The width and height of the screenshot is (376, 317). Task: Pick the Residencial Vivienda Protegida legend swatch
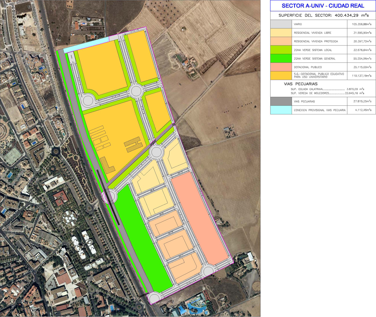(x=281, y=41)
